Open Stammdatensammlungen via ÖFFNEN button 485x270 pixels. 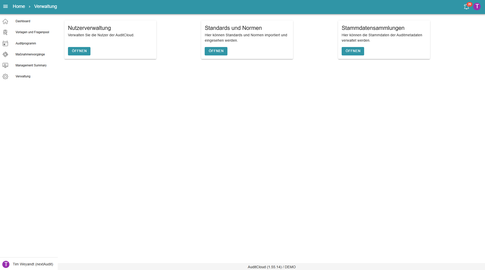tap(353, 51)
